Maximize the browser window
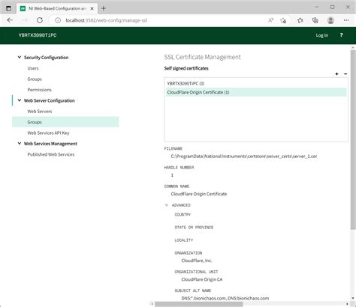This screenshot has height=307, width=356. point(332,7)
